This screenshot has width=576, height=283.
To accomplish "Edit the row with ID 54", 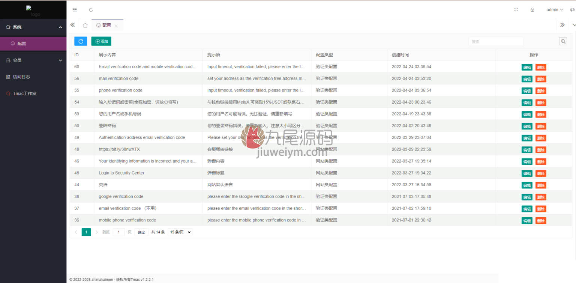I will click(x=527, y=102).
